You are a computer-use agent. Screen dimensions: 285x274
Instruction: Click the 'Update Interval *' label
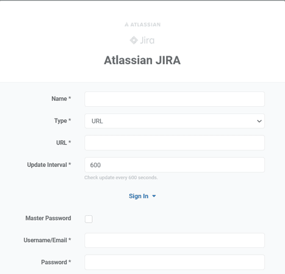click(49, 165)
